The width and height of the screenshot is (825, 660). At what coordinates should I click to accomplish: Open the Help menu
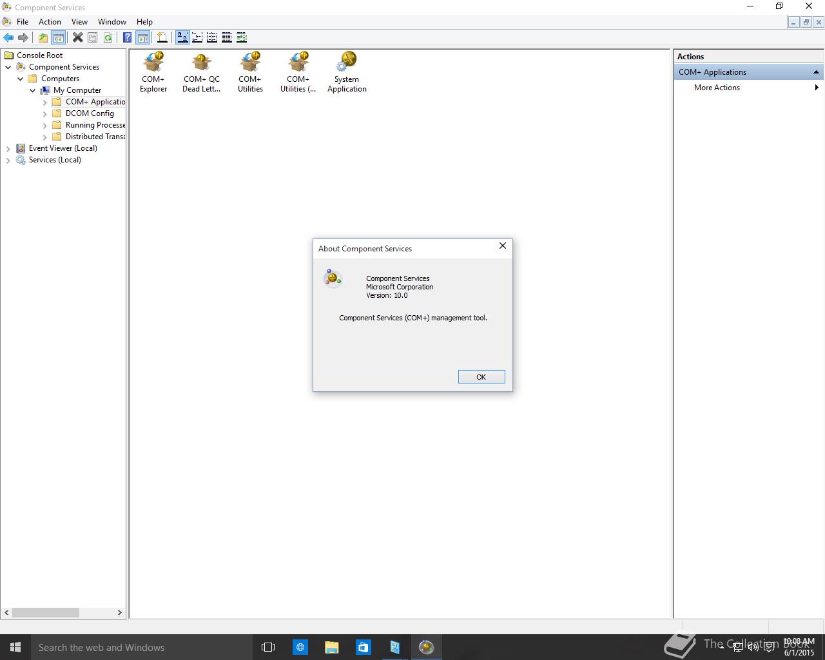[x=144, y=21]
